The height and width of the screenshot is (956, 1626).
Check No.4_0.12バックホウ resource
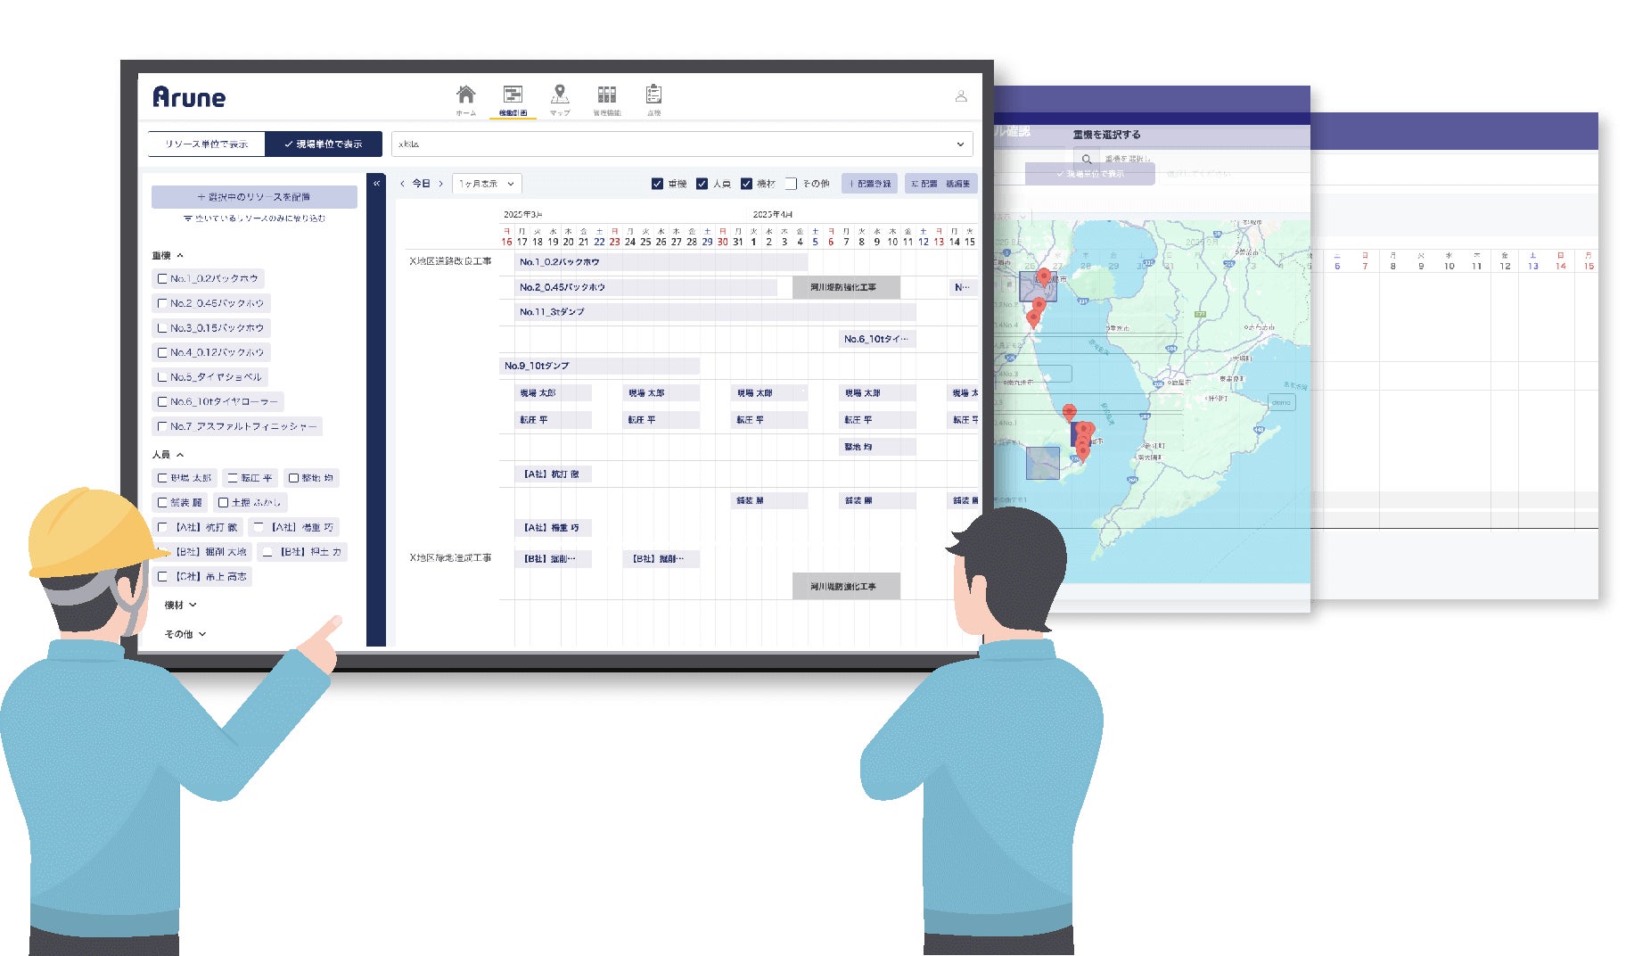pyautogui.click(x=162, y=352)
